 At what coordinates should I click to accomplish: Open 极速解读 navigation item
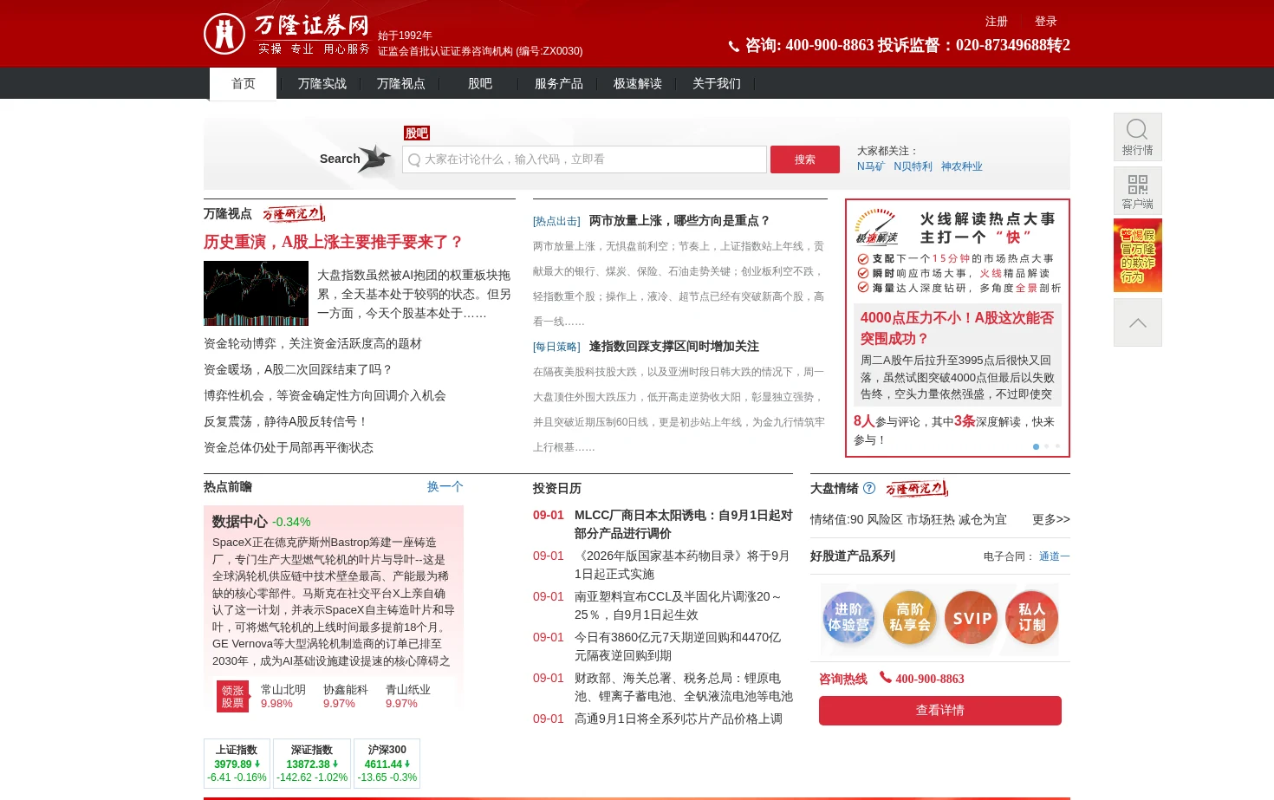pos(637,83)
